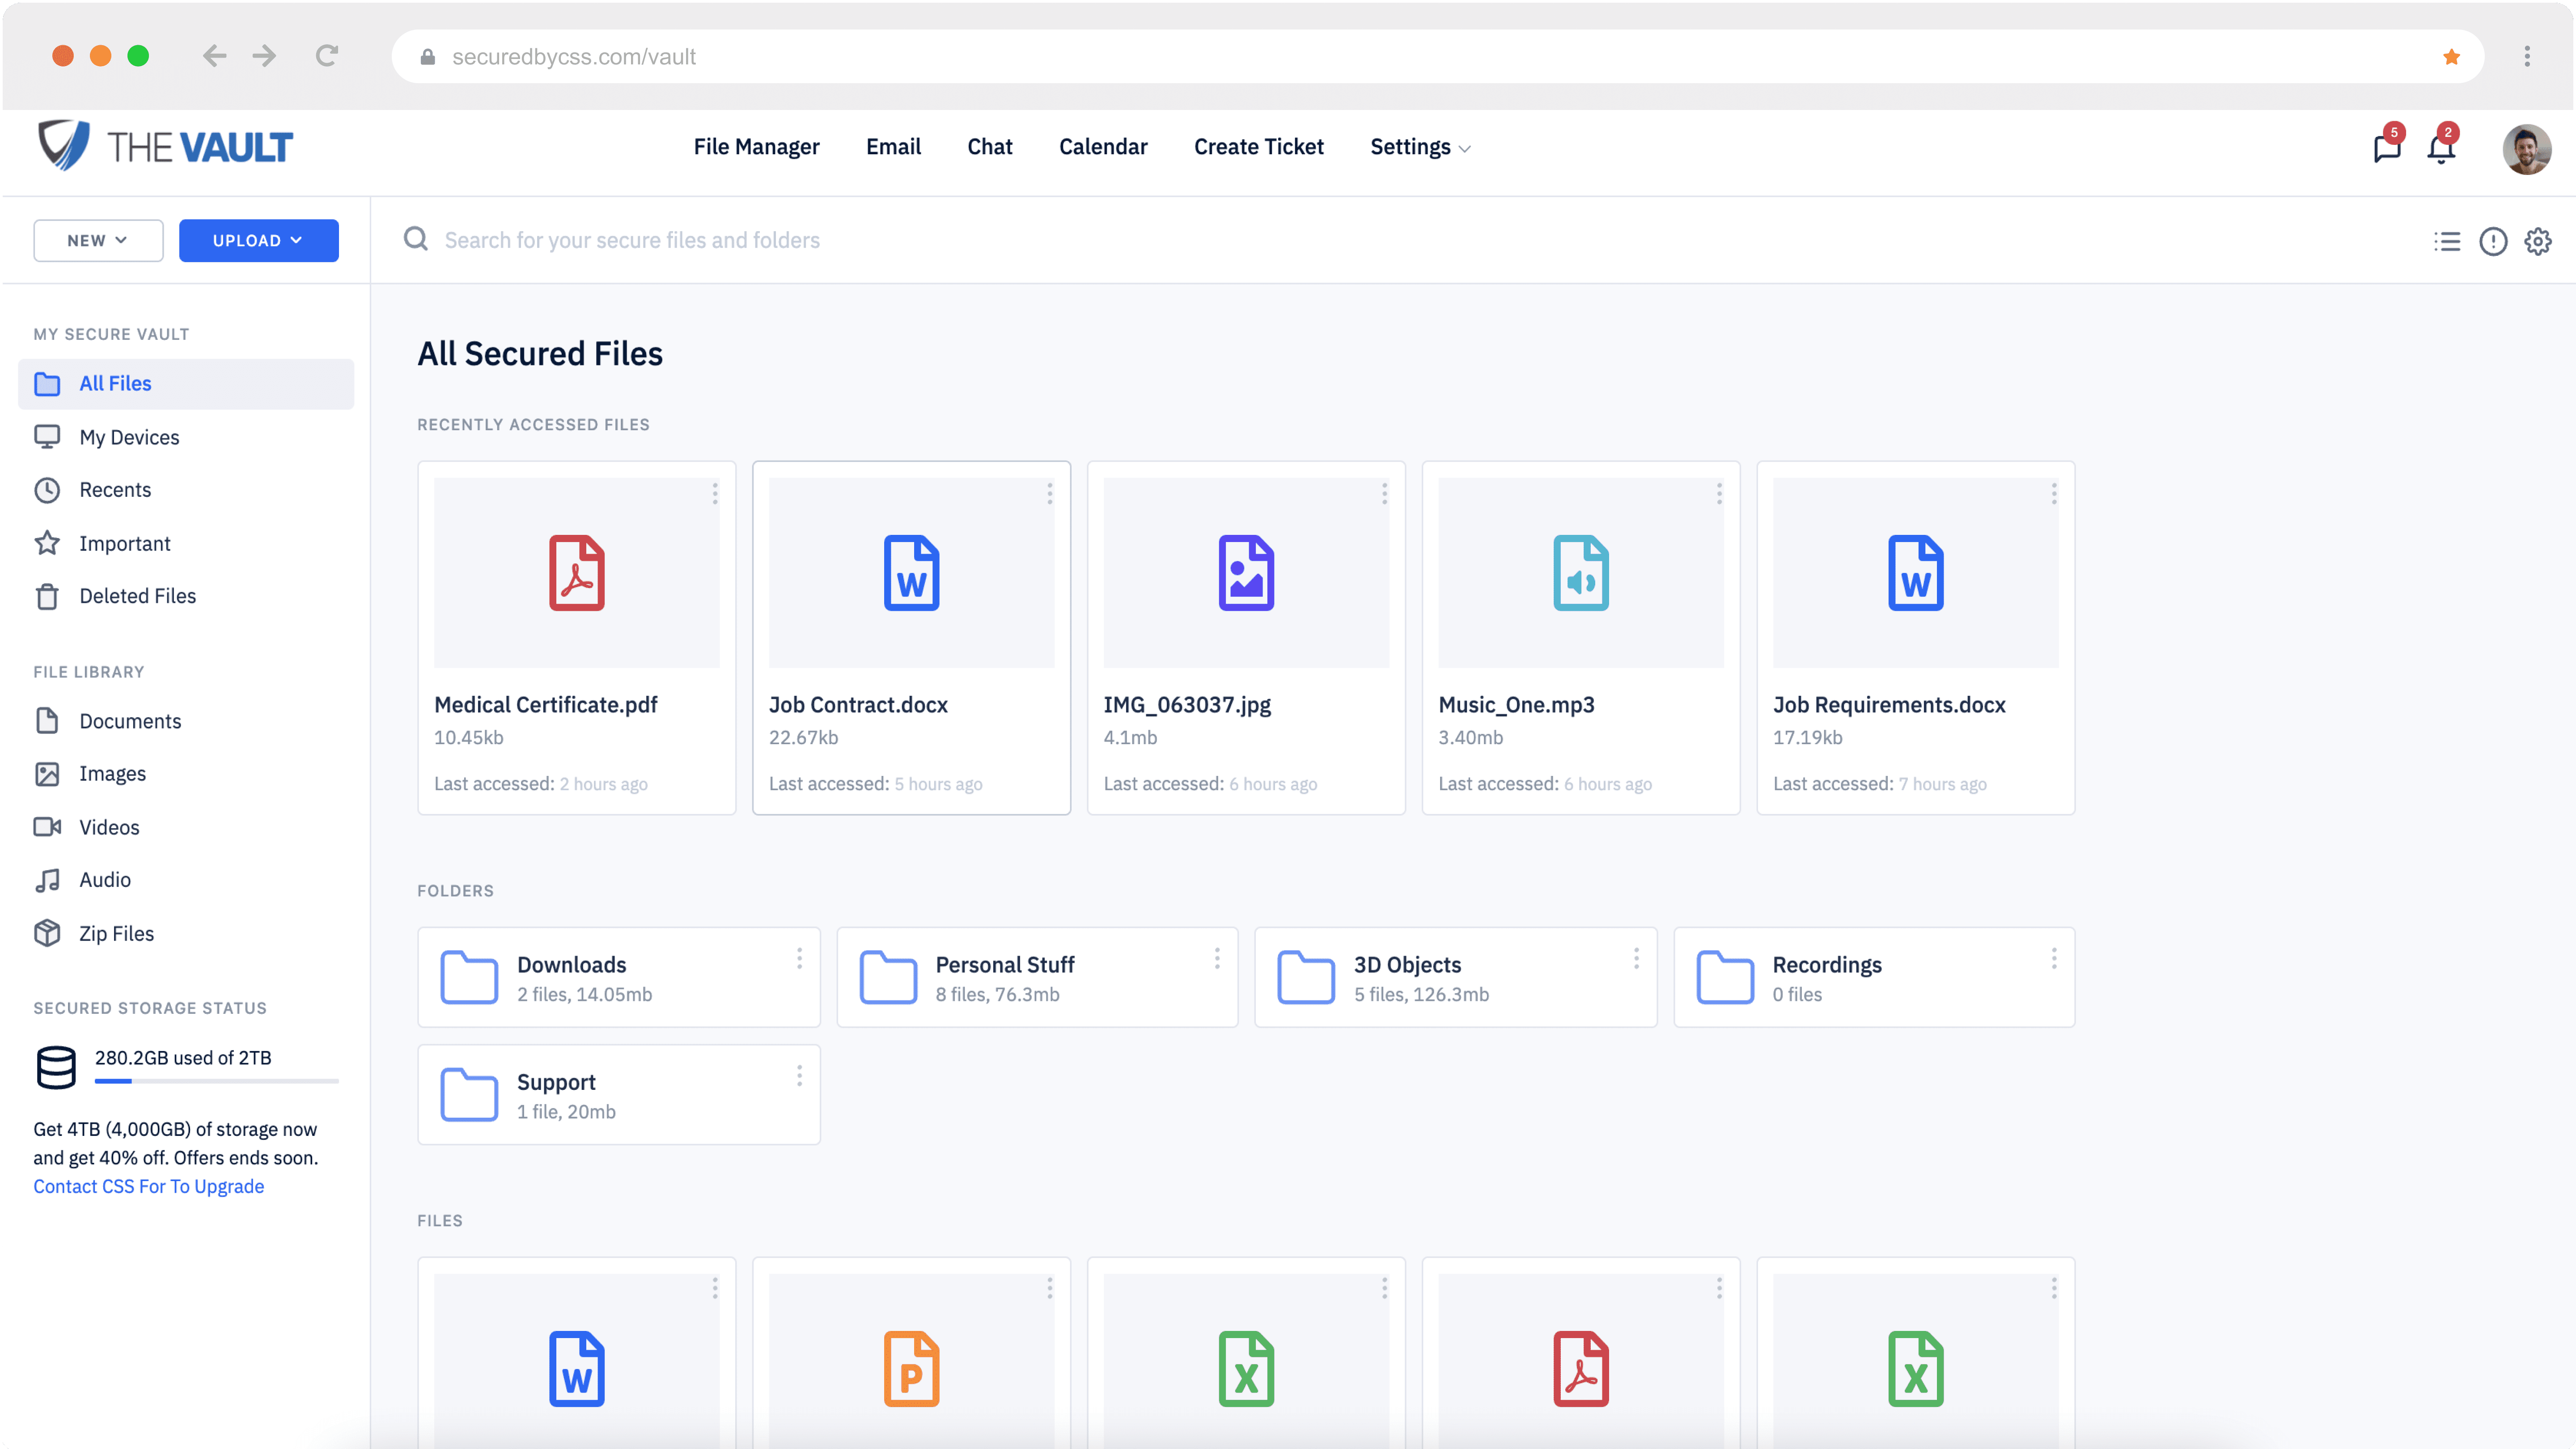Screen dimensions: 2576x1449
Task: Open the gear settings icon in search bar
Action: point(2538,241)
